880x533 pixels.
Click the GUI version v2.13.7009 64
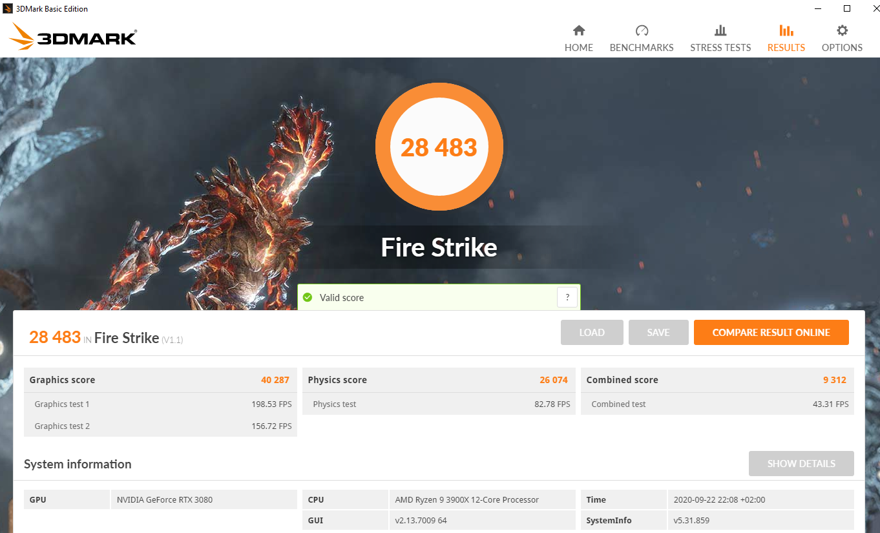click(x=421, y=520)
